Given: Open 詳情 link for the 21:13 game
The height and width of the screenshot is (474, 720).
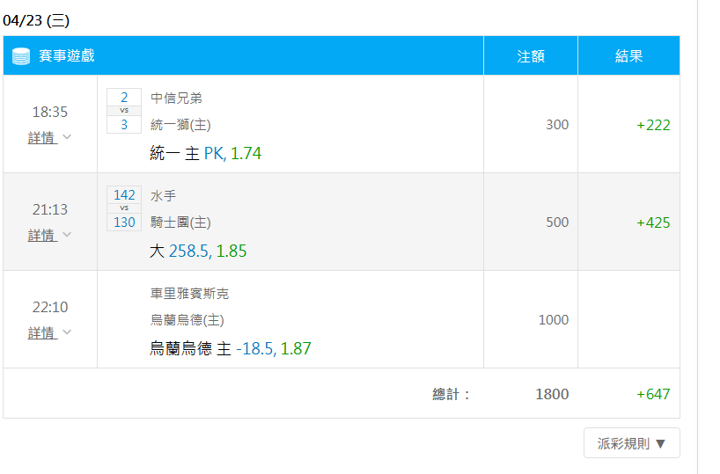Looking at the screenshot, I should [42, 236].
